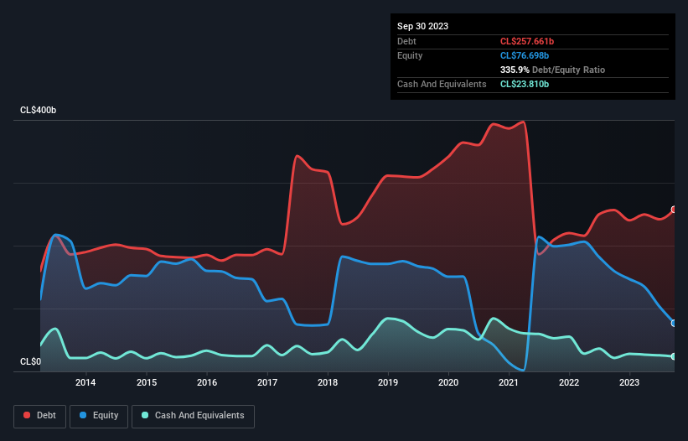Viewport: 688px width, 441px height.
Task: Click the 2016 x-axis label
Action: coord(207,382)
